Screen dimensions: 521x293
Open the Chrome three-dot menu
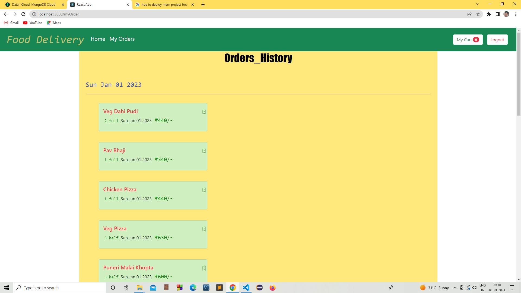515,14
